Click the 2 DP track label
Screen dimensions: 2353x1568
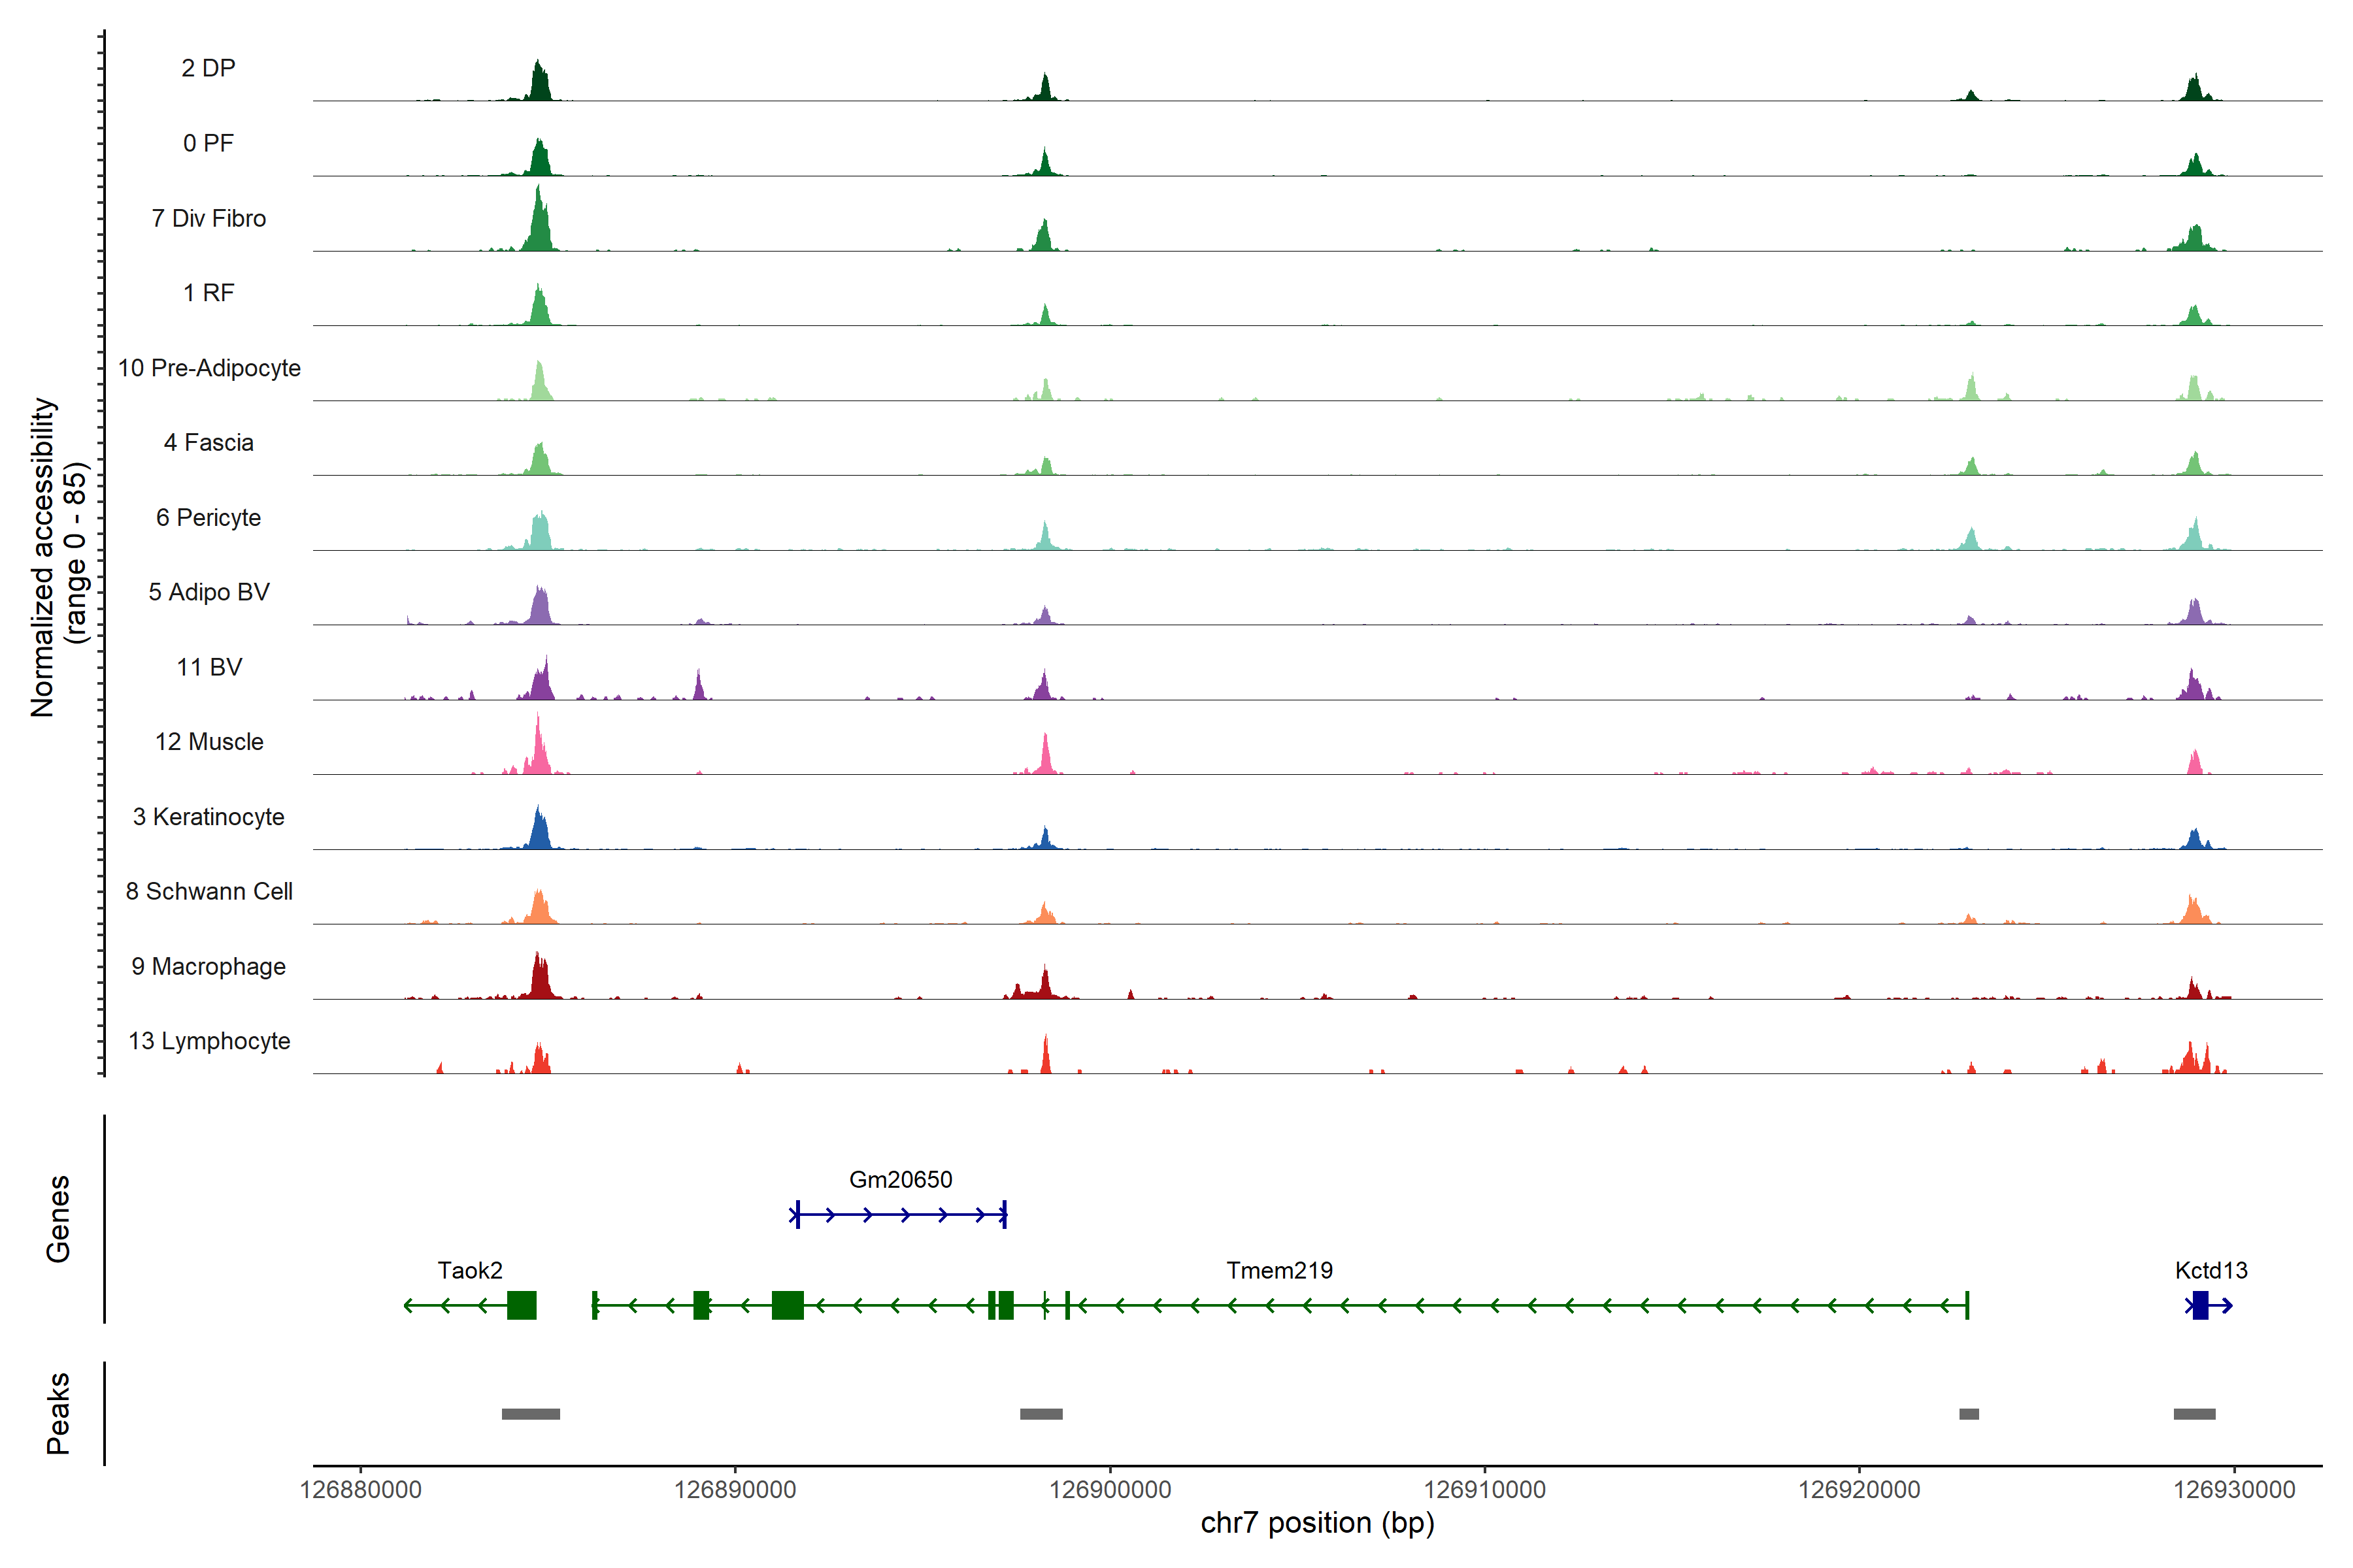coord(208,68)
